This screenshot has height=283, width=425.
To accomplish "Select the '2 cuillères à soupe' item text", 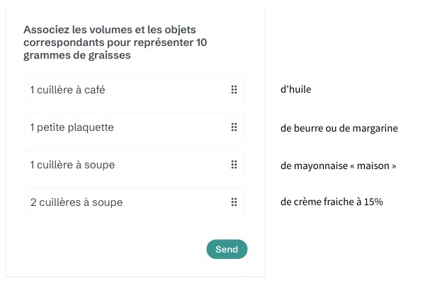I will tap(76, 202).
